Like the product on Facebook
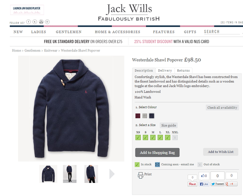The image size is (243, 196). [204, 184]
